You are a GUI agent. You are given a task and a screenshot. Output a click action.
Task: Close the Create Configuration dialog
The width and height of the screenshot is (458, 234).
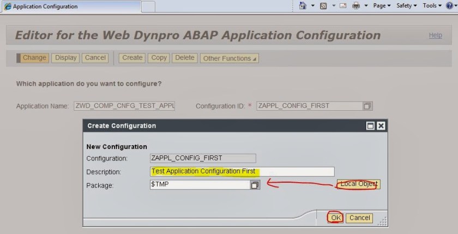click(381, 126)
